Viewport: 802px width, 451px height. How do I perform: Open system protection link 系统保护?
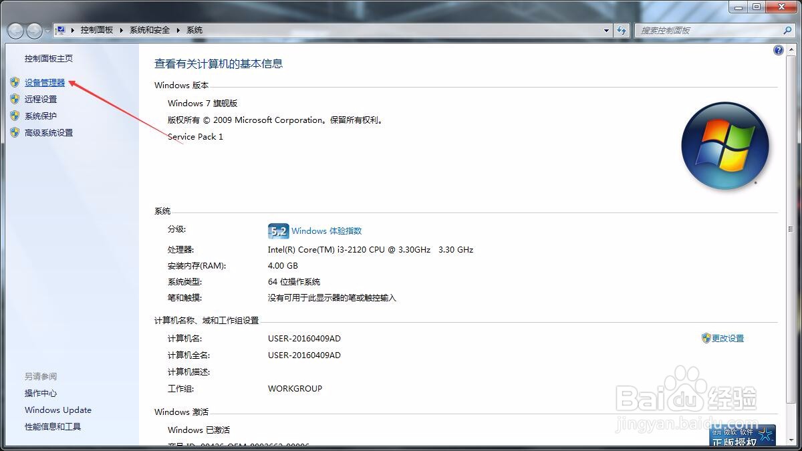(x=41, y=116)
